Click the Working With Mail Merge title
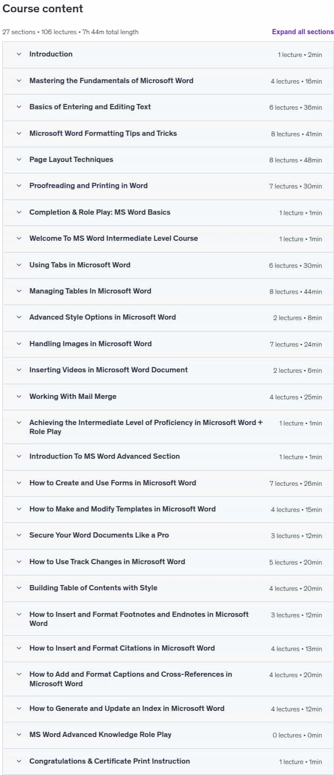This screenshot has height=775, width=334. tap(72, 397)
